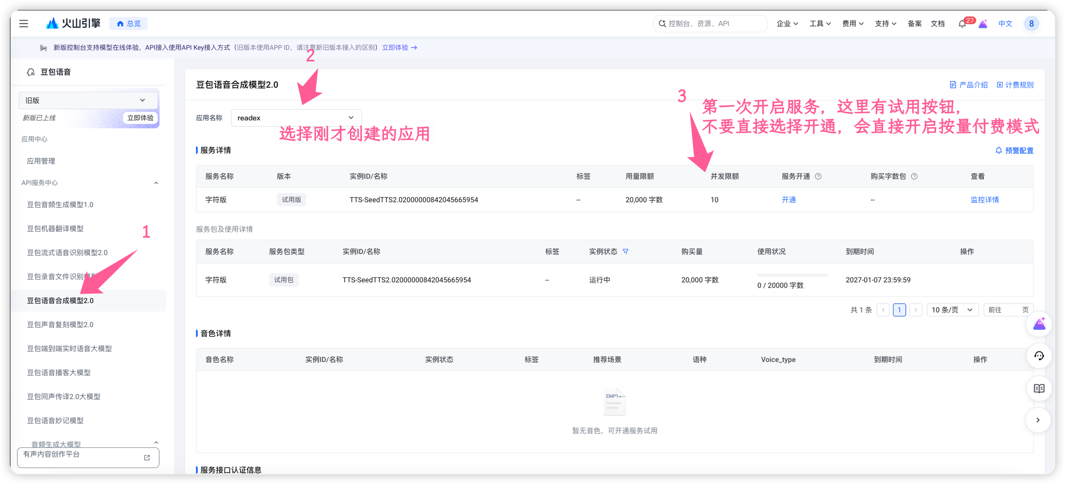Open the 费用 dropdown menu
The height and width of the screenshot is (484, 1065).
[x=853, y=23]
